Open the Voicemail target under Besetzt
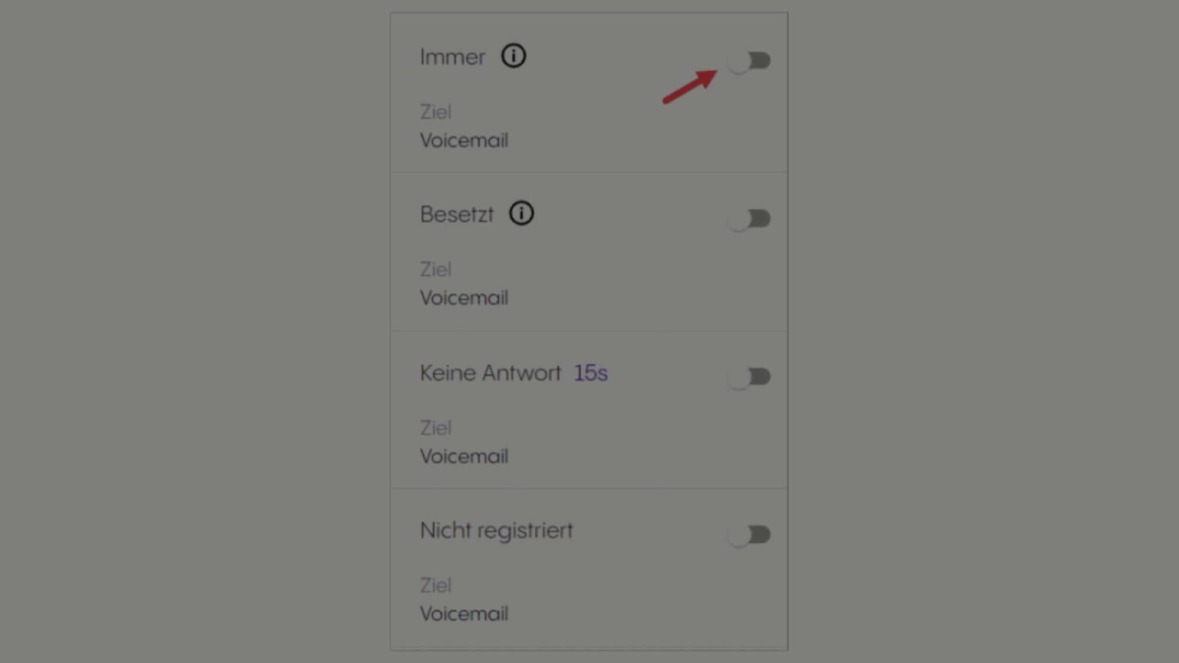1179x663 pixels. (464, 298)
